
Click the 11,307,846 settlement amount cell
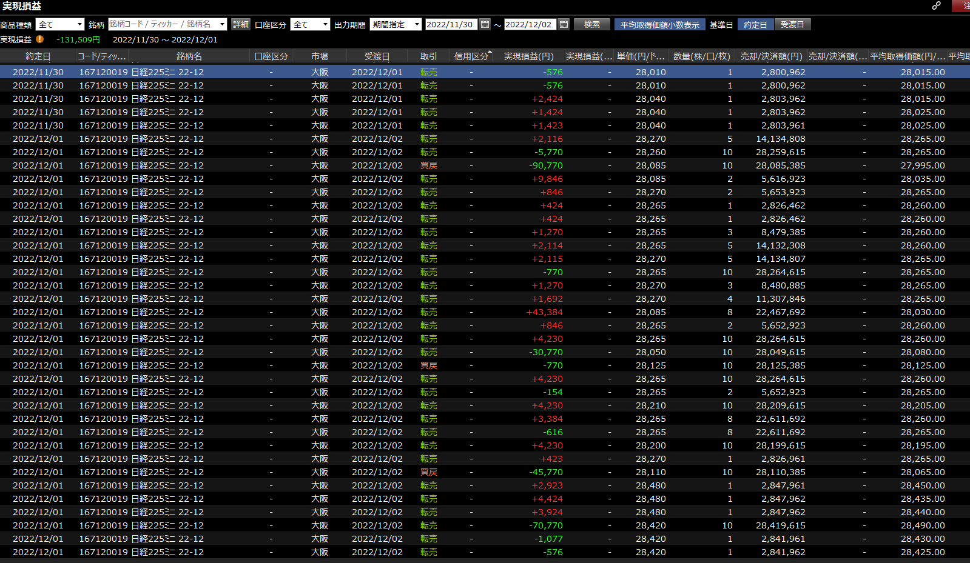[781, 299]
